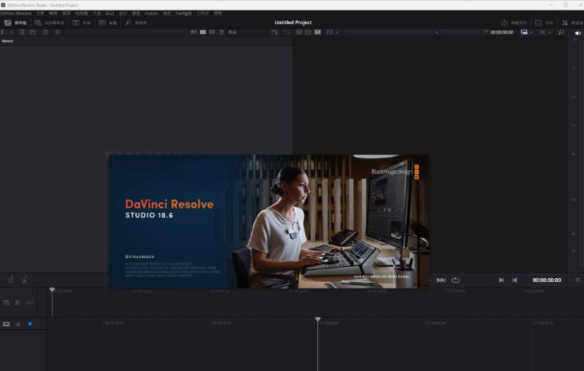Open the DaVinci Resolve menu
This screenshot has width=584, height=371.
16,13
